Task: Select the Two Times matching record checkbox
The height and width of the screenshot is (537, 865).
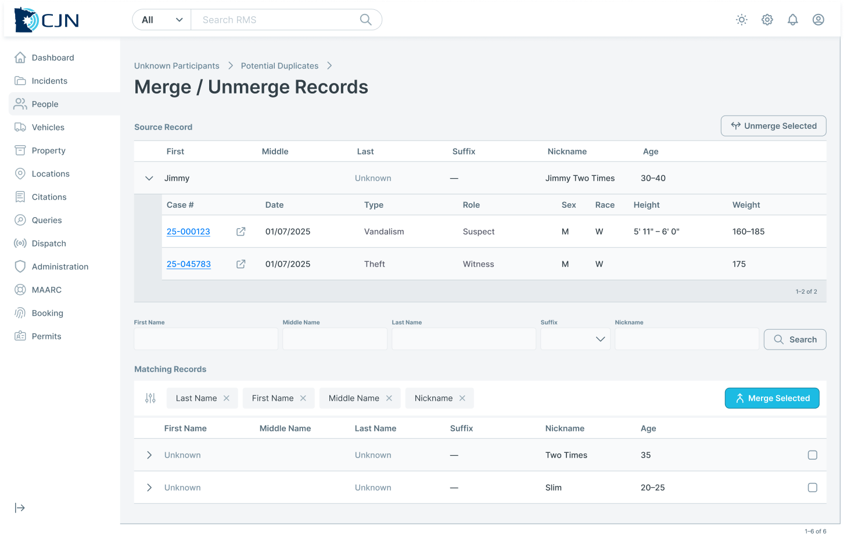Action: click(813, 455)
